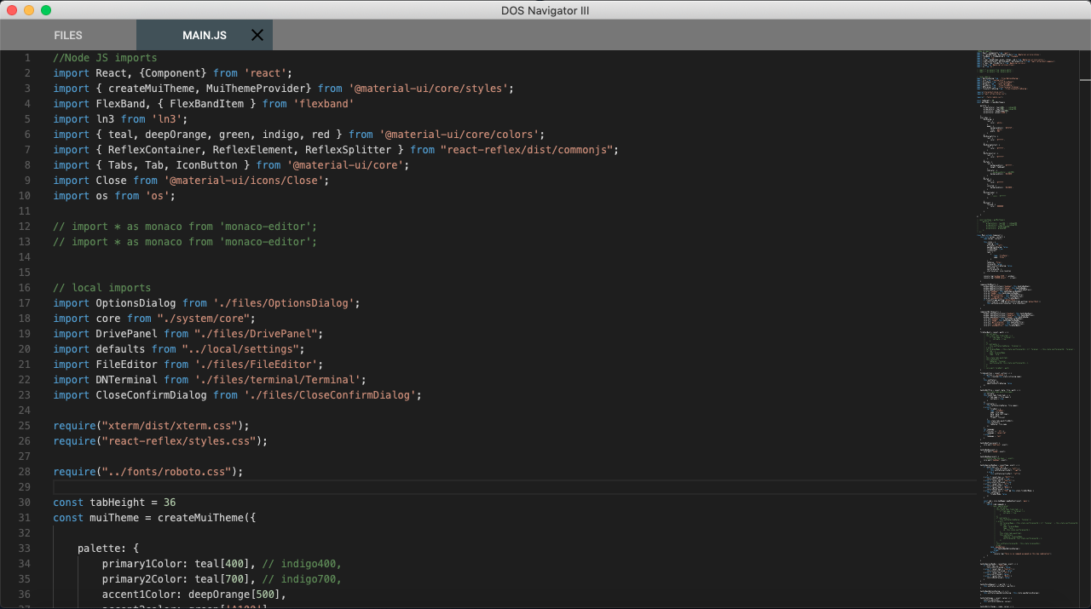
Task: Place cursor on empty line 29
Action: [515, 487]
